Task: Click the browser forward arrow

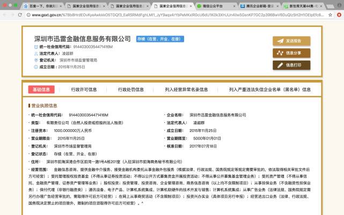Action: tap(12, 15)
